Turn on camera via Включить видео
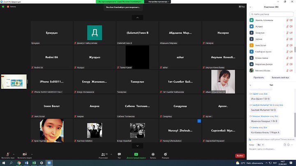 (24, 155)
